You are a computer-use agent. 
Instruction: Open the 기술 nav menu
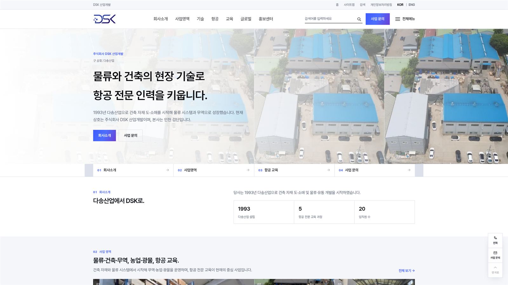pos(200,19)
